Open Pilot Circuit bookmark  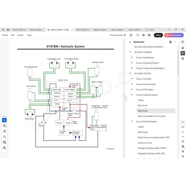[x=142, y=105]
